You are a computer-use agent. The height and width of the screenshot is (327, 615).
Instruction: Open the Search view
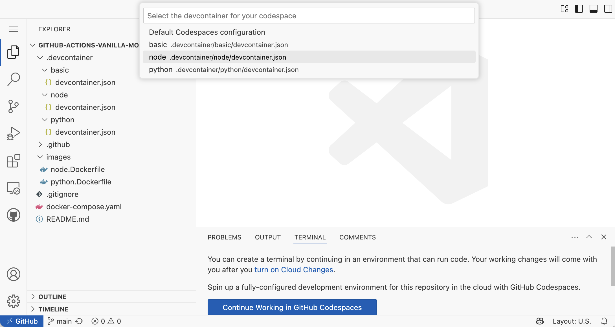click(x=13, y=79)
